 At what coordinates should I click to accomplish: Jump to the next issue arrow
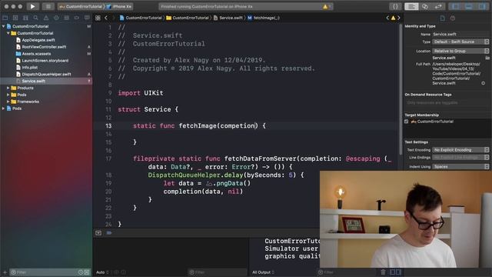click(399, 18)
